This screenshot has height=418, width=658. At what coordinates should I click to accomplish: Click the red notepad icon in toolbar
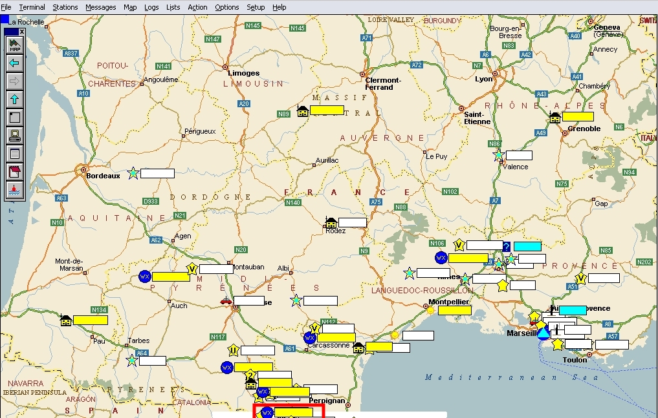click(14, 172)
